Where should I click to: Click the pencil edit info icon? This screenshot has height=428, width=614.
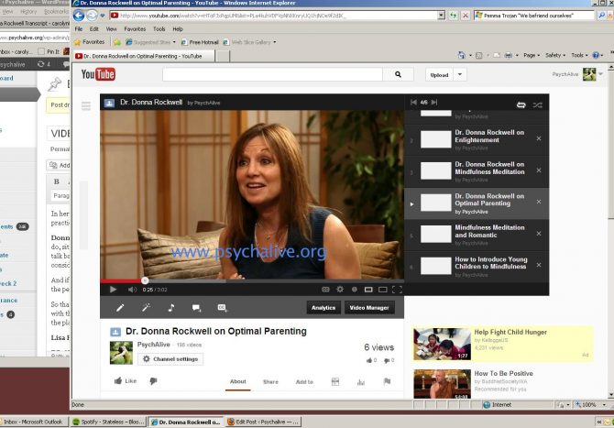(120, 308)
